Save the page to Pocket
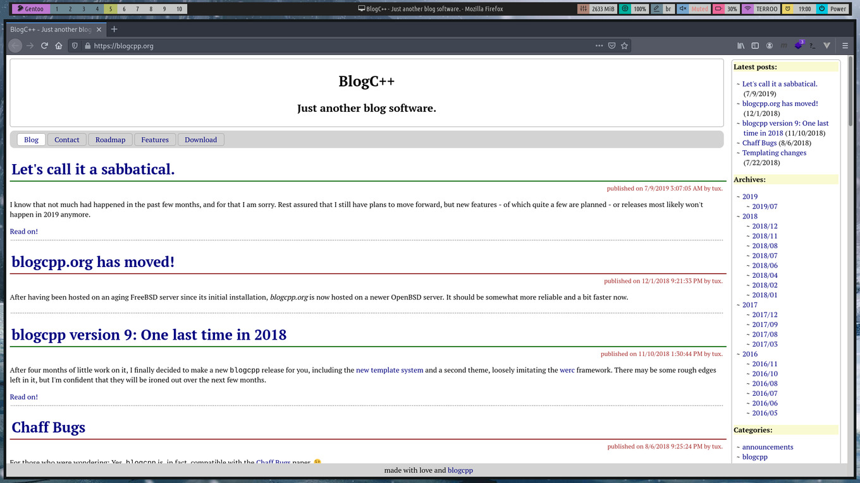The width and height of the screenshot is (860, 483). click(611, 45)
